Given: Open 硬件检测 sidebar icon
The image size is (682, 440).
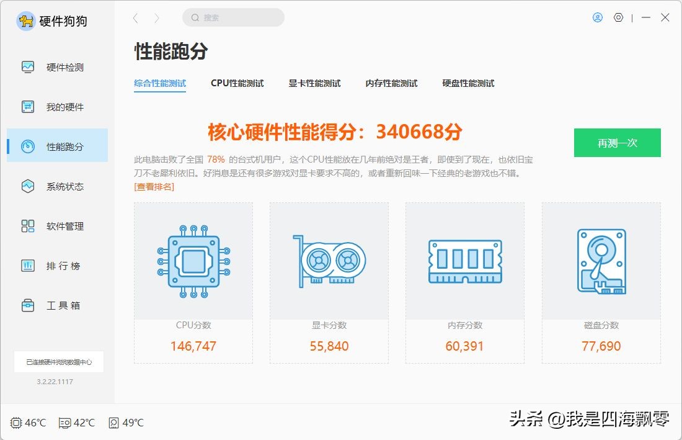Looking at the screenshot, I should [x=28, y=67].
